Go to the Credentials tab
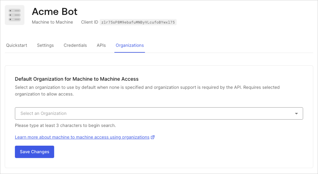This screenshot has height=174, width=318. (75, 45)
